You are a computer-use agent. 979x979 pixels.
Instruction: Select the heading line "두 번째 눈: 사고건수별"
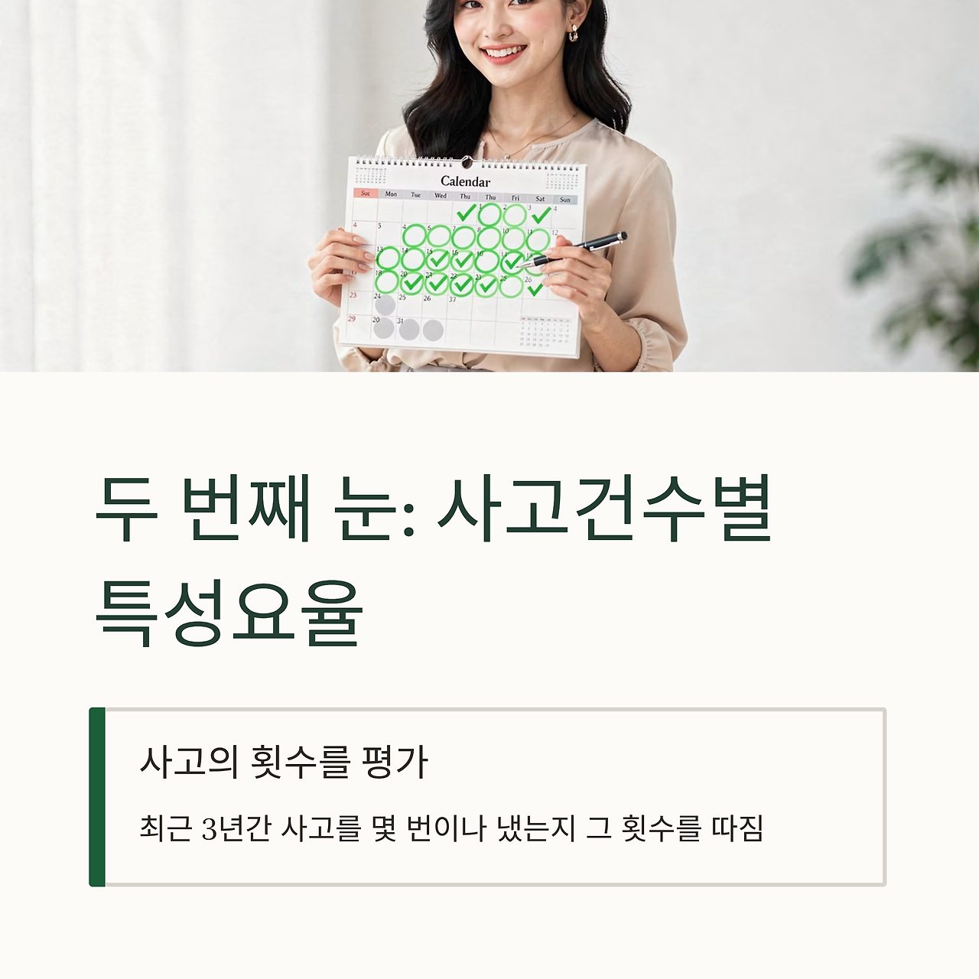[x=434, y=509]
